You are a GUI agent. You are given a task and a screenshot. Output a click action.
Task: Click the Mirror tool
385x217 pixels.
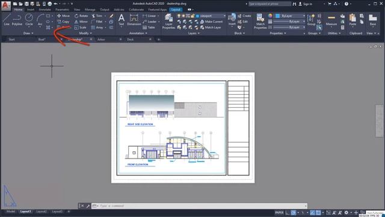[81, 22]
